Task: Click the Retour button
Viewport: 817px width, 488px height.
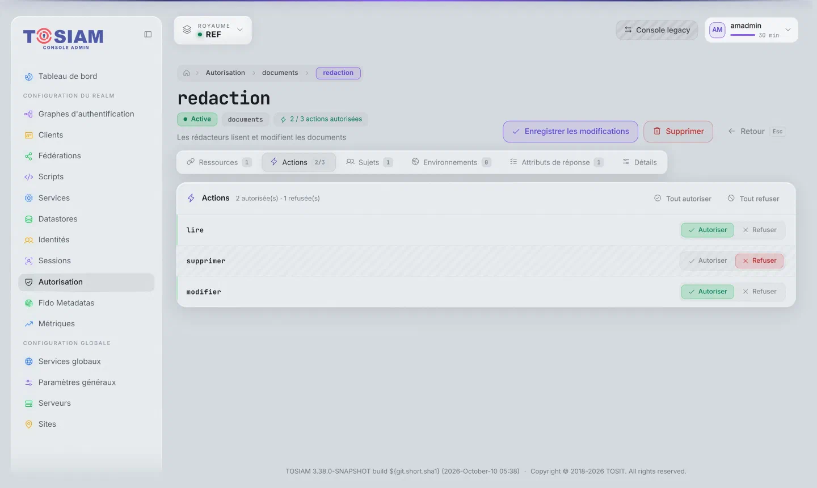Action: pyautogui.click(x=756, y=132)
